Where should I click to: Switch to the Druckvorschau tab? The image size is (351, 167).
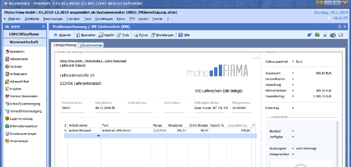tap(90, 45)
